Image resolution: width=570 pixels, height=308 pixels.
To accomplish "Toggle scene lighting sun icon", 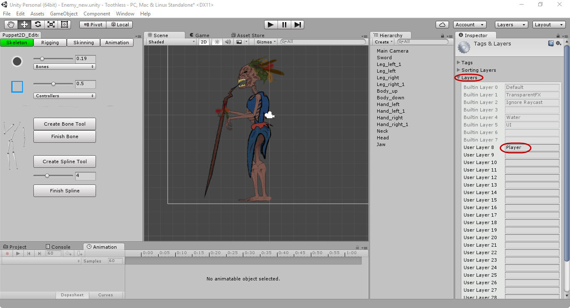I will pos(217,42).
